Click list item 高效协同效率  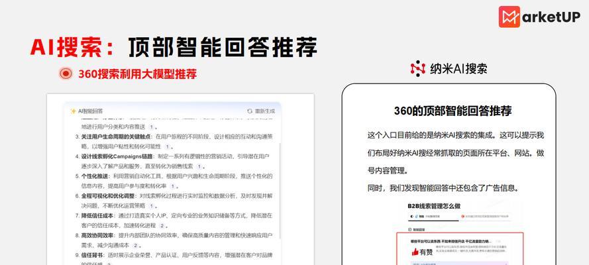click(97, 235)
